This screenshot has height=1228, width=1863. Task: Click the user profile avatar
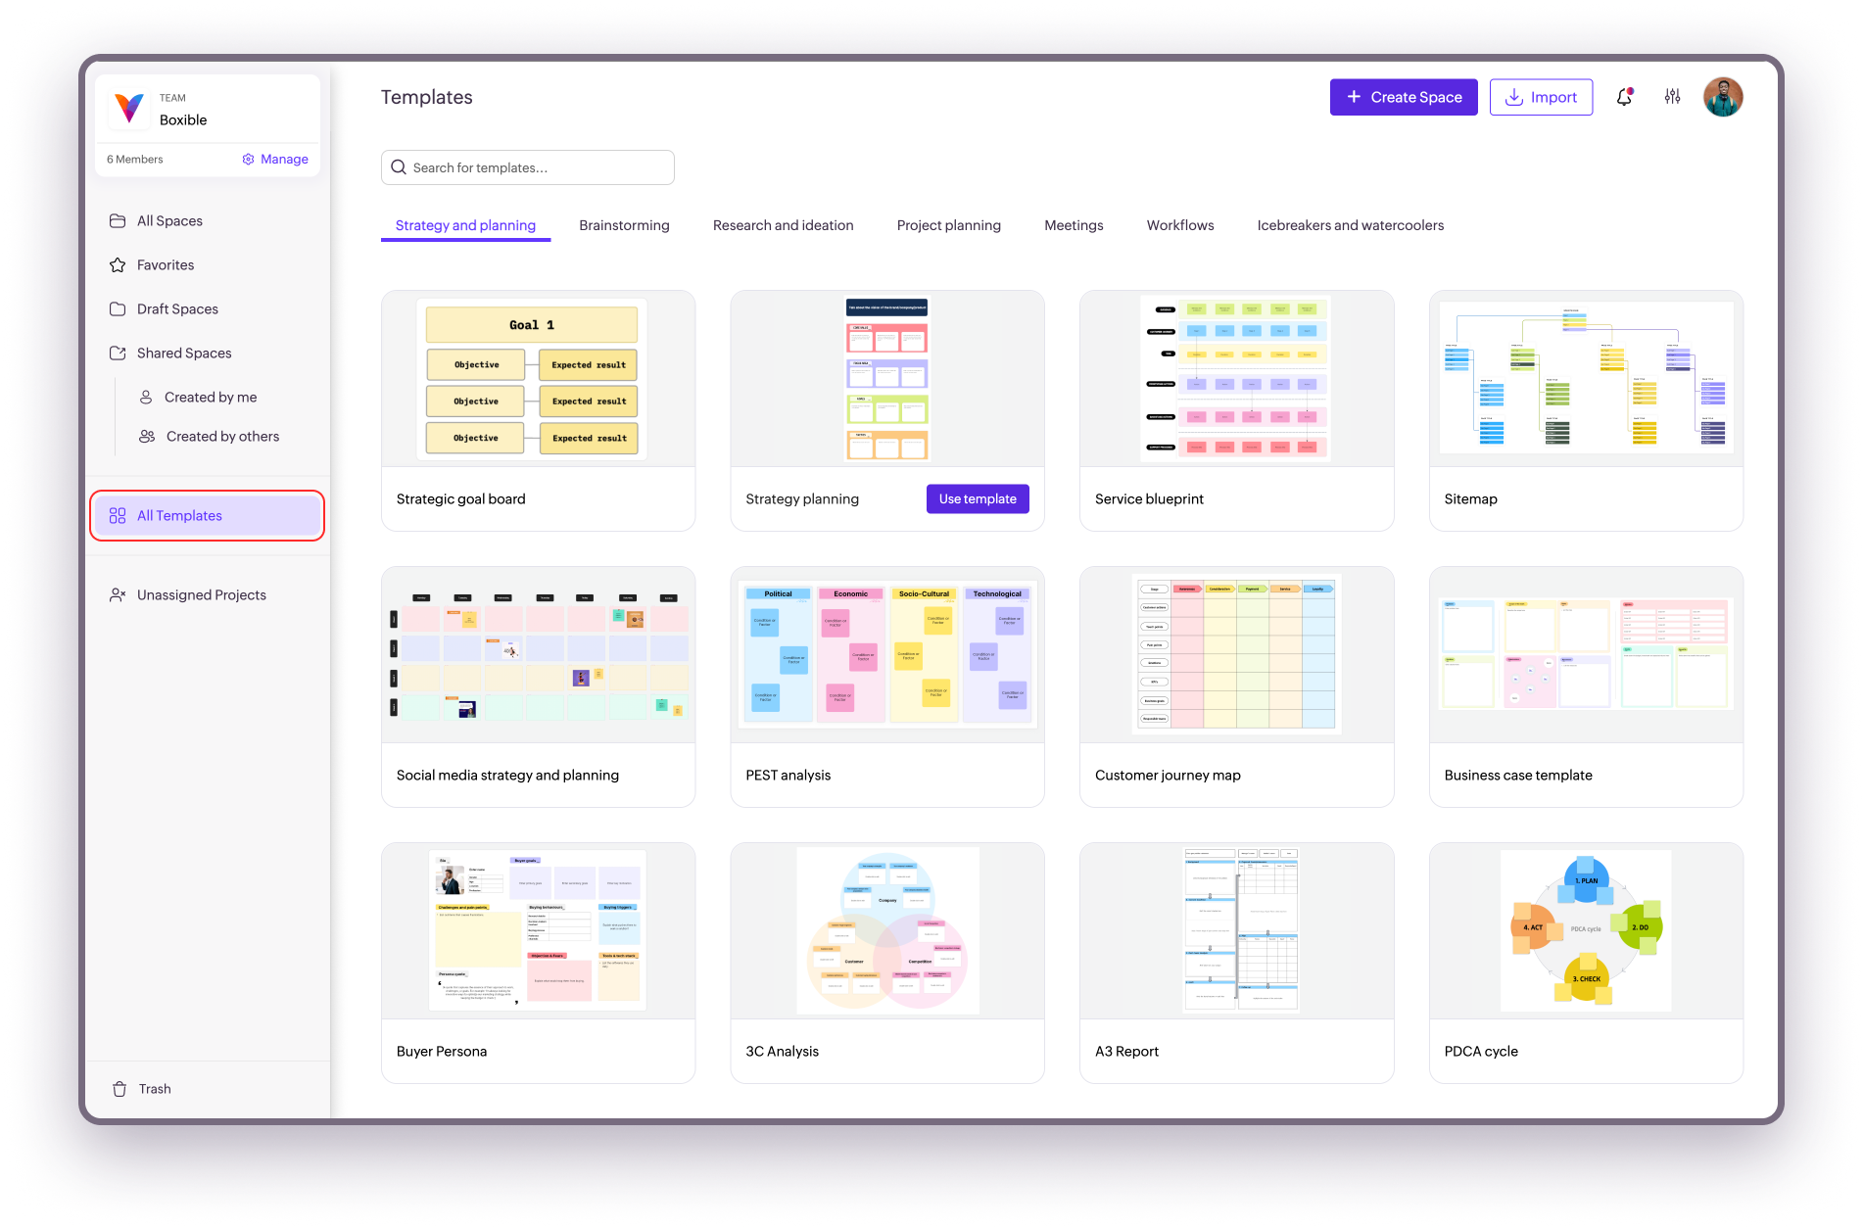[x=1722, y=97]
